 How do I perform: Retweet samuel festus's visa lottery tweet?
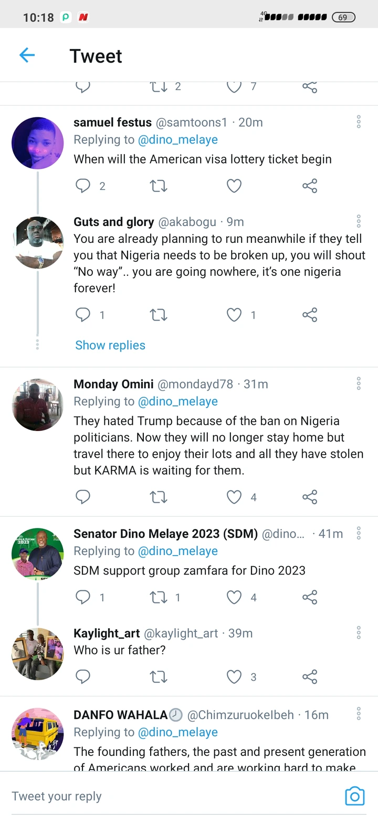[x=159, y=186]
